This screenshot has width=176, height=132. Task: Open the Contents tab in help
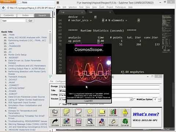(x=8, y=15)
